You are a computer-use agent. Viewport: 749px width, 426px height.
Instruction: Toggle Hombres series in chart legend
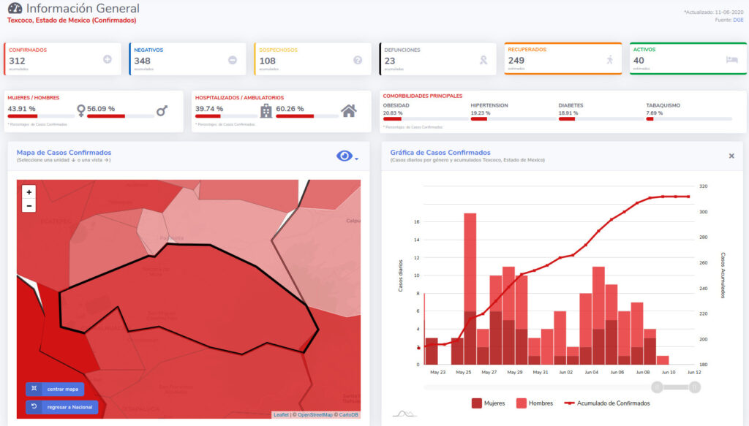click(534, 403)
